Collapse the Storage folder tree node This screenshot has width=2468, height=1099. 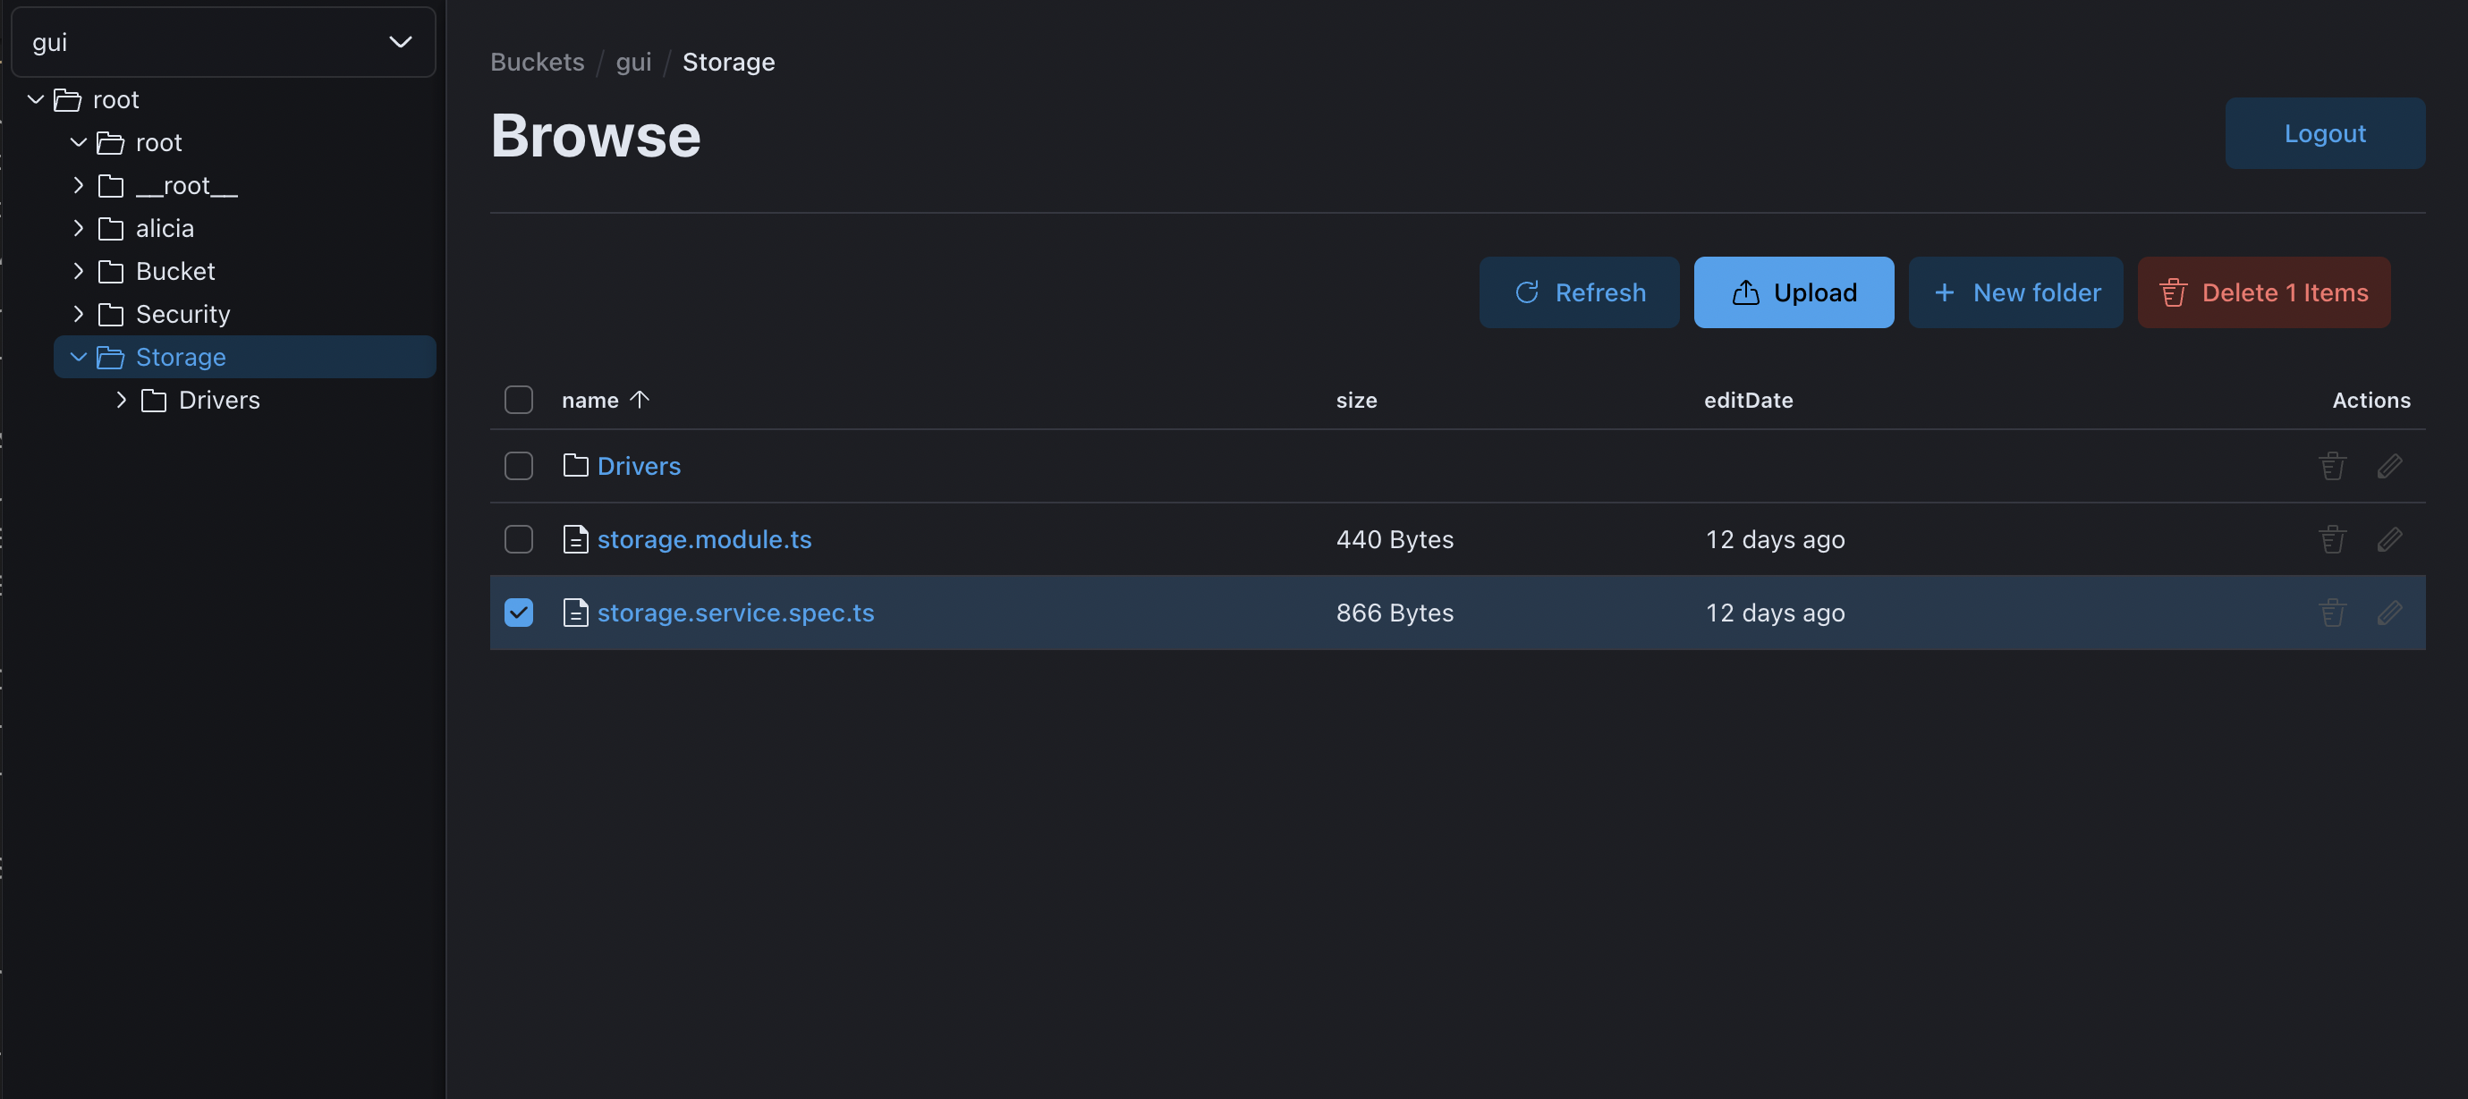click(x=79, y=358)
